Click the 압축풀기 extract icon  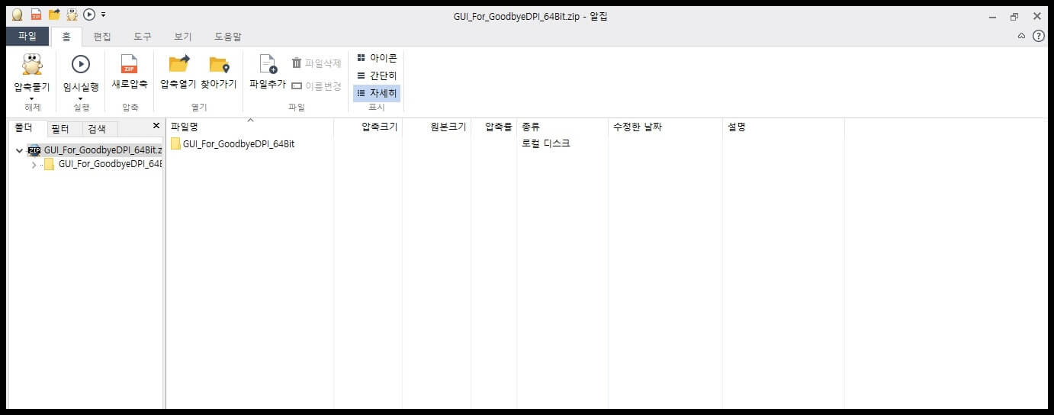[x=31, y=66]
